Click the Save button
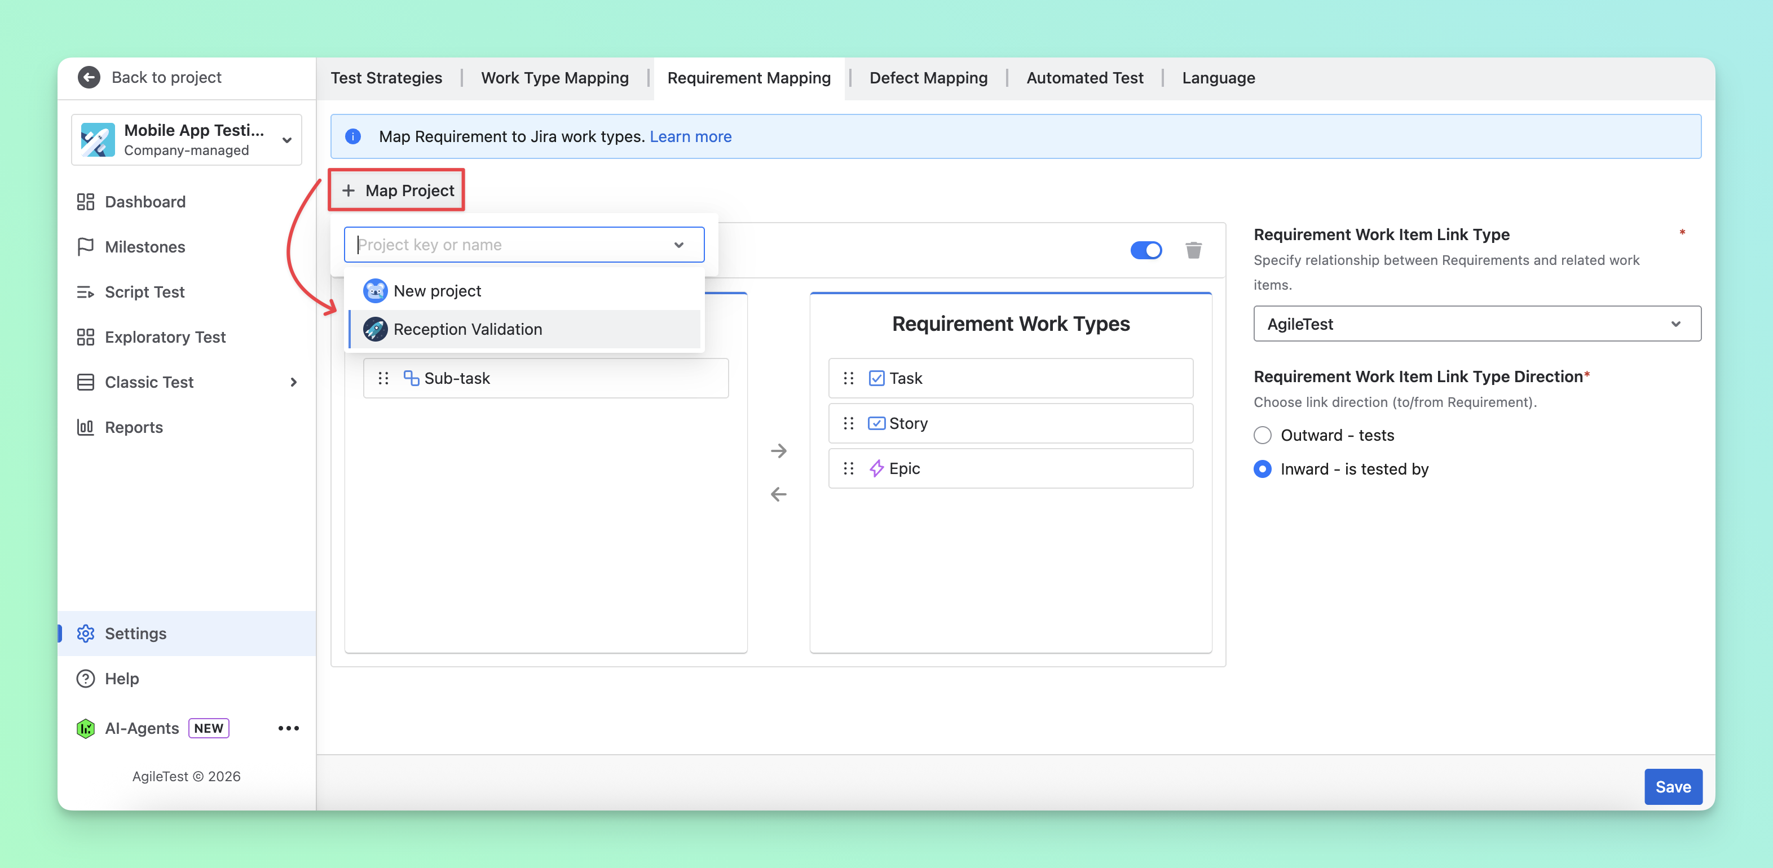1773x868 pixels. 1673,786
